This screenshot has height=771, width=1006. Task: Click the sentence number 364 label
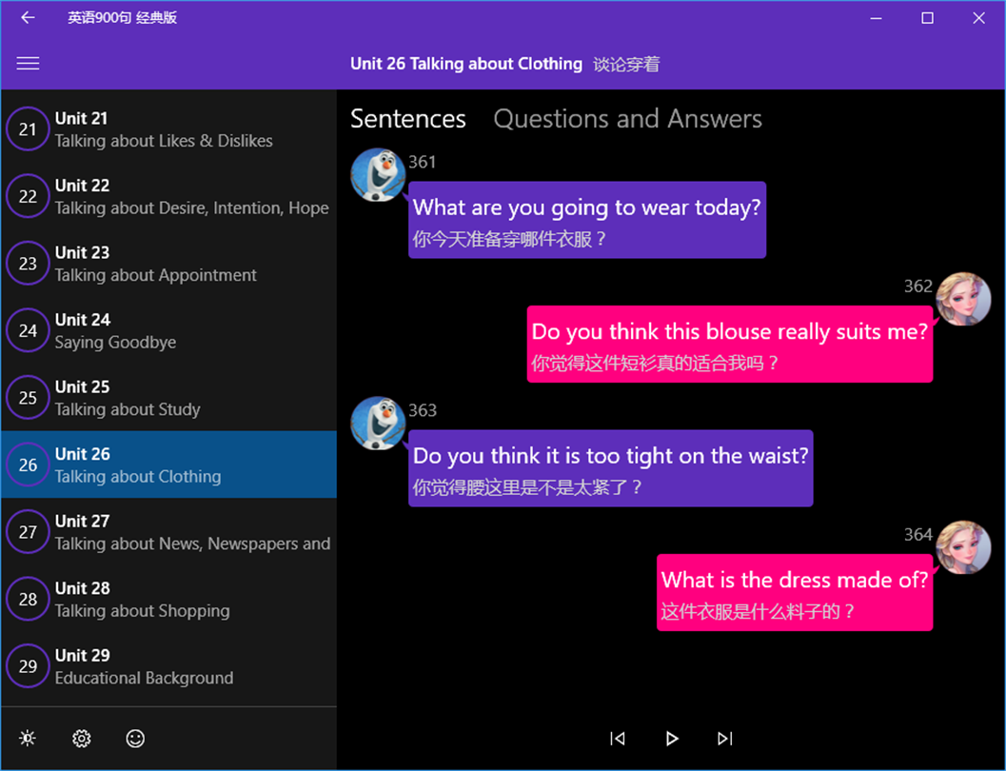[918, 534]
